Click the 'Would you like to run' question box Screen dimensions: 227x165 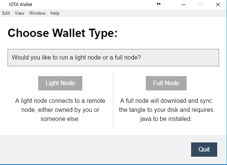[113, 58]
